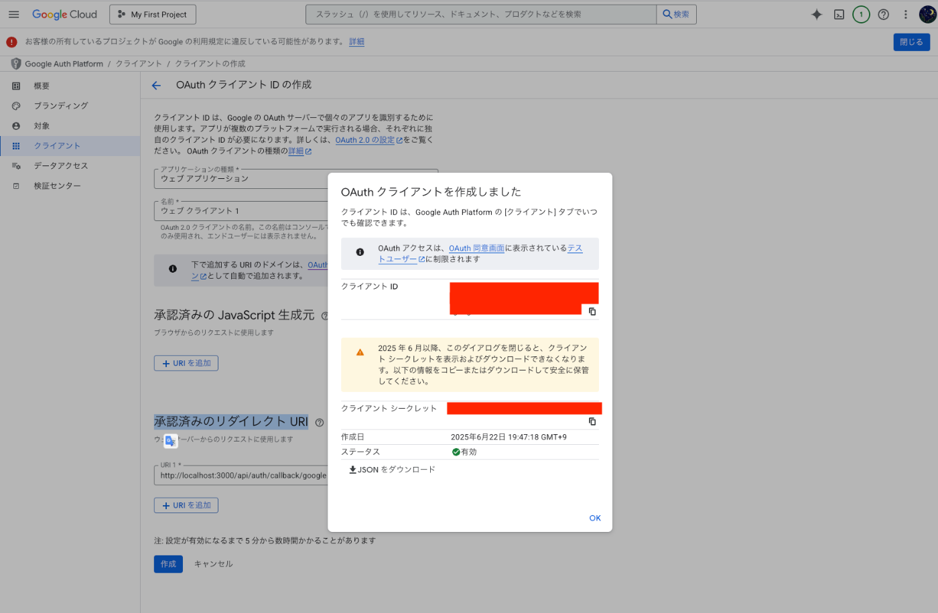The height and width of the screenshot is (613, 938).
Task: Click the クライアント シークレット label
Action: [389, 408]
